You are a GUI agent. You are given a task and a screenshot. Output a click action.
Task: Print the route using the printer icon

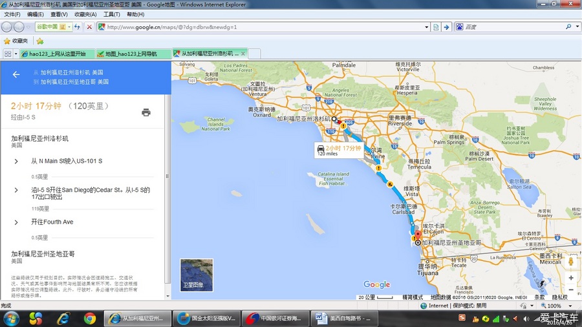pos(146,112)
